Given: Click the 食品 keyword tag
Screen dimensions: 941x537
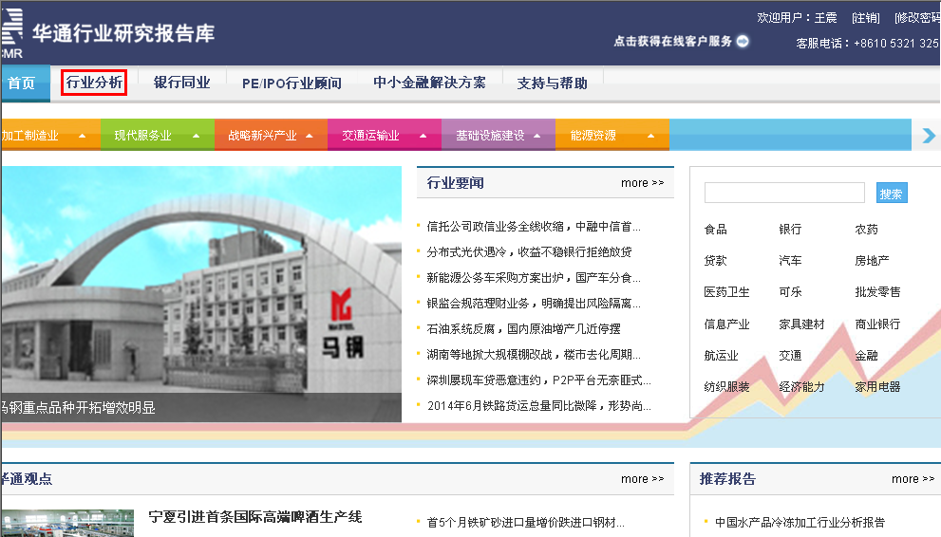Looking at the screenshot, I should [x=715, y=229].
